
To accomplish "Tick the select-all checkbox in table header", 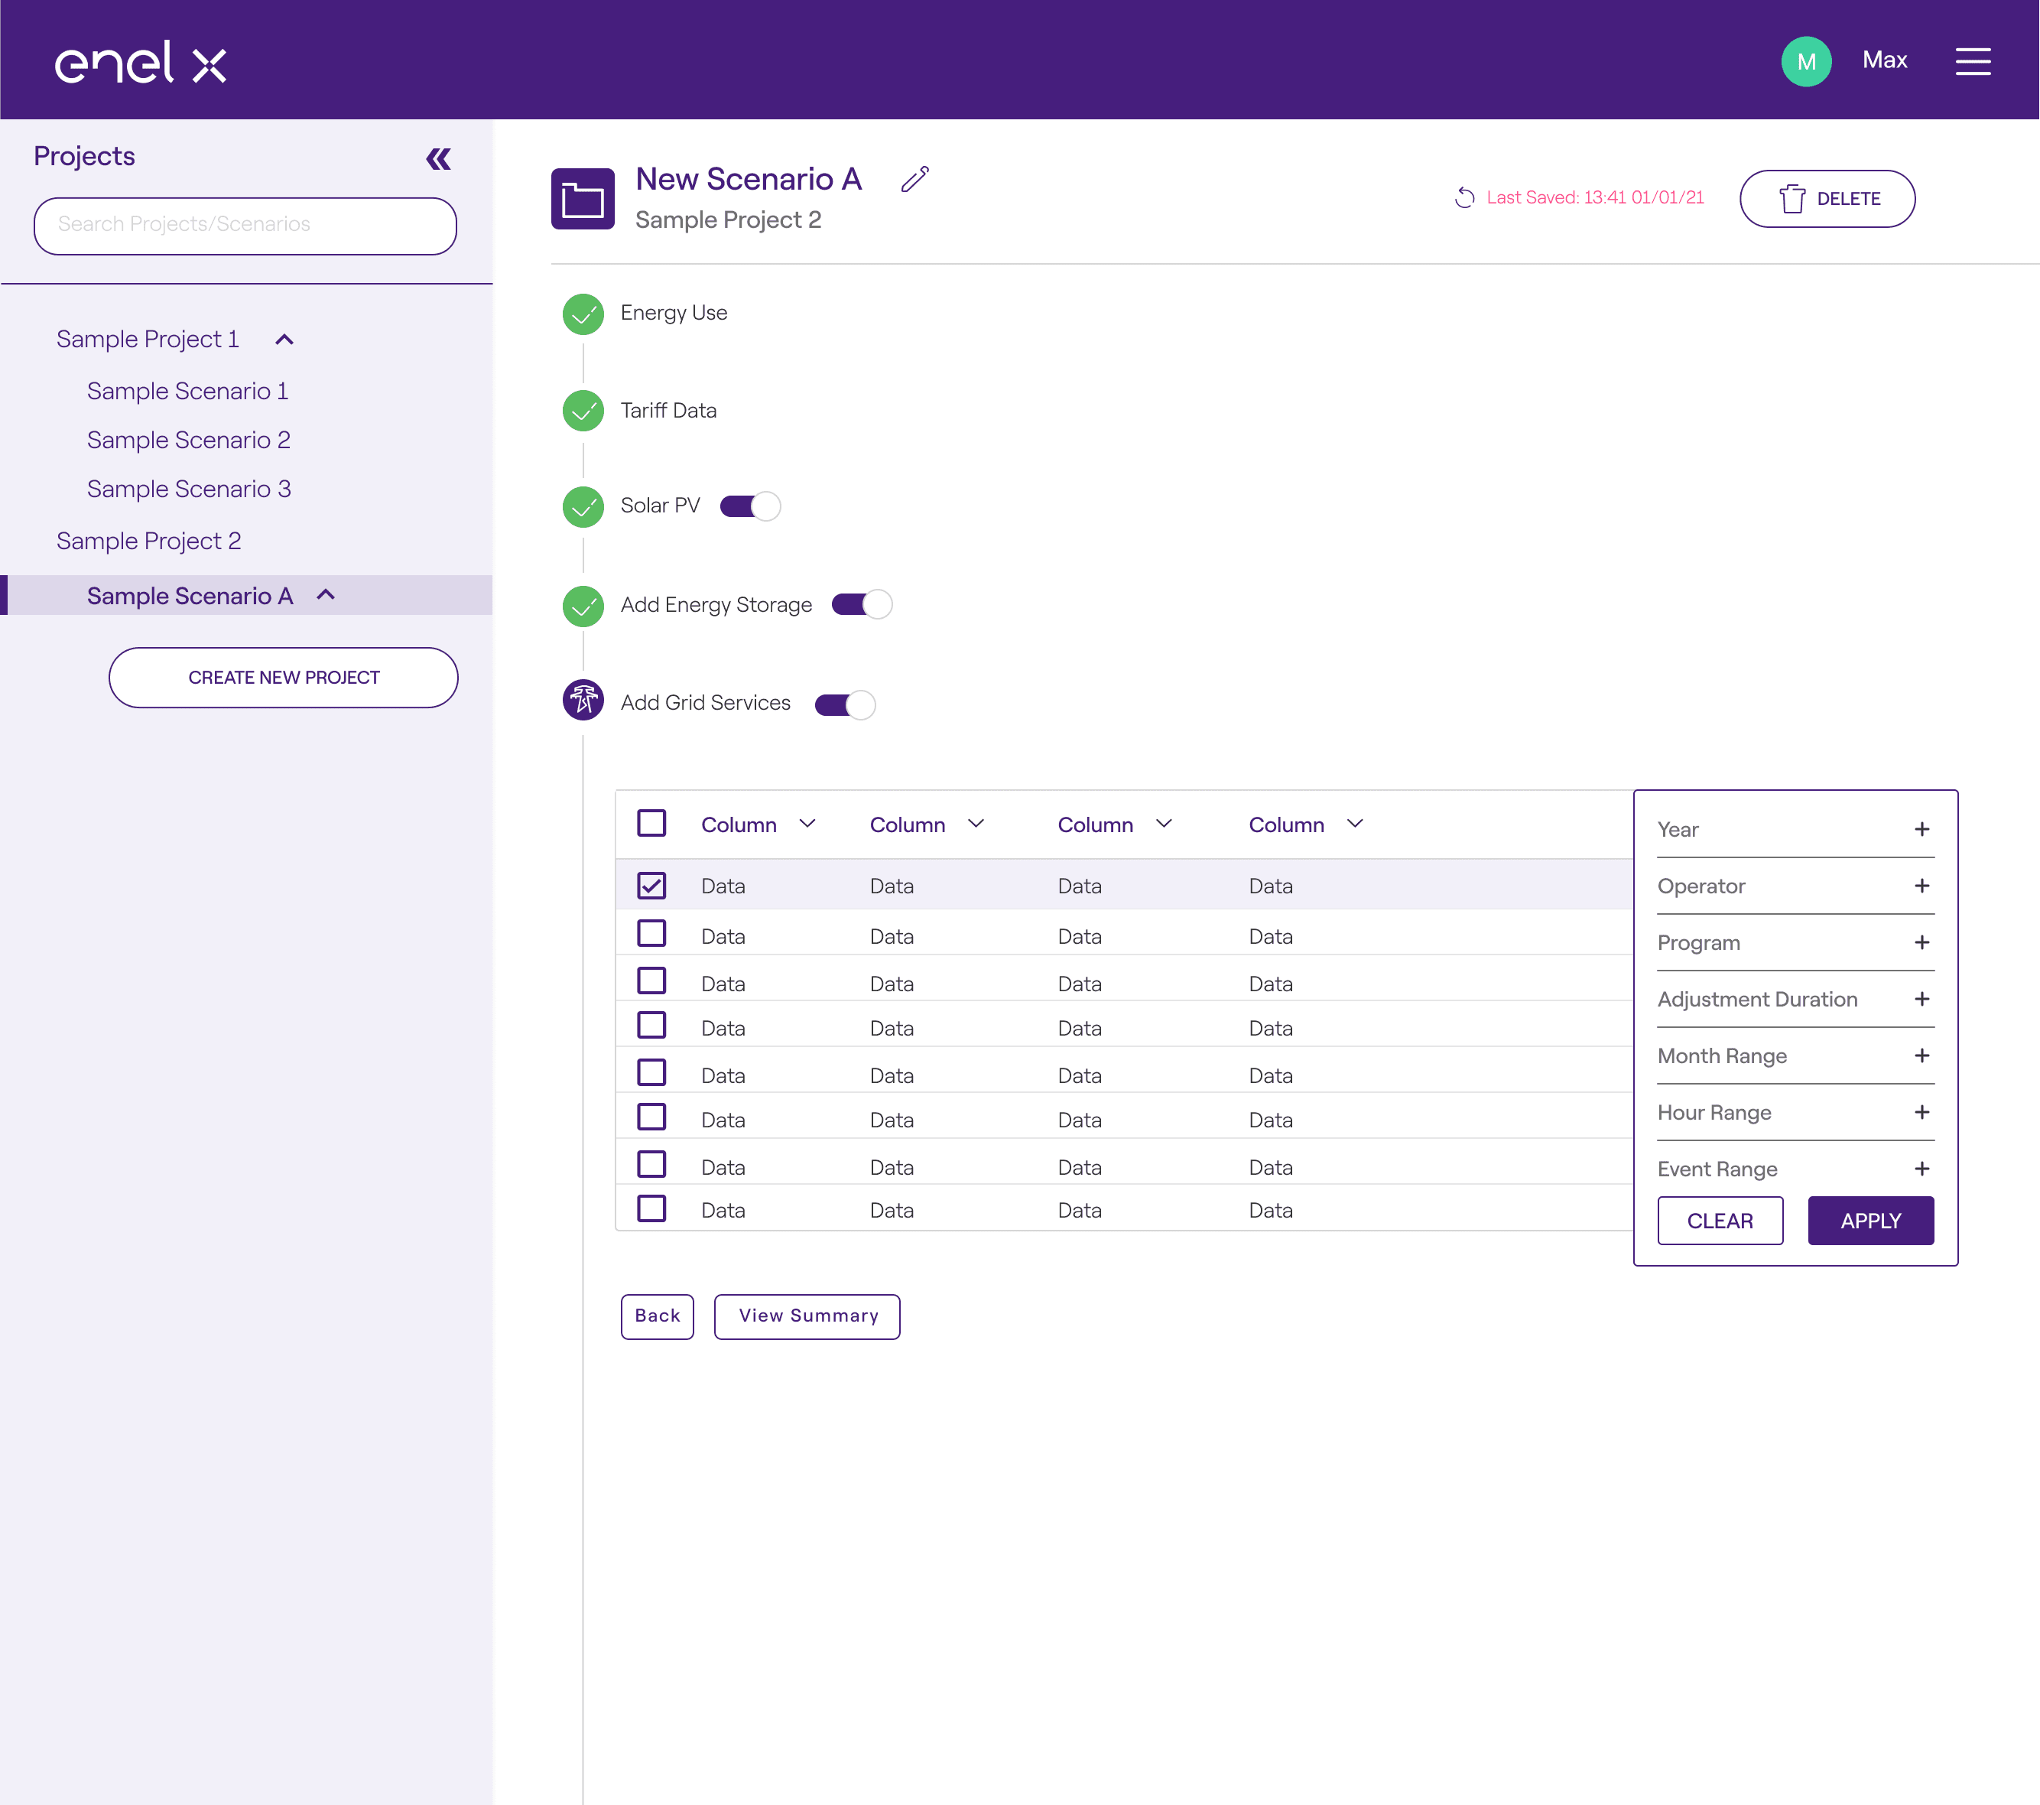I will tap(651, 824).
